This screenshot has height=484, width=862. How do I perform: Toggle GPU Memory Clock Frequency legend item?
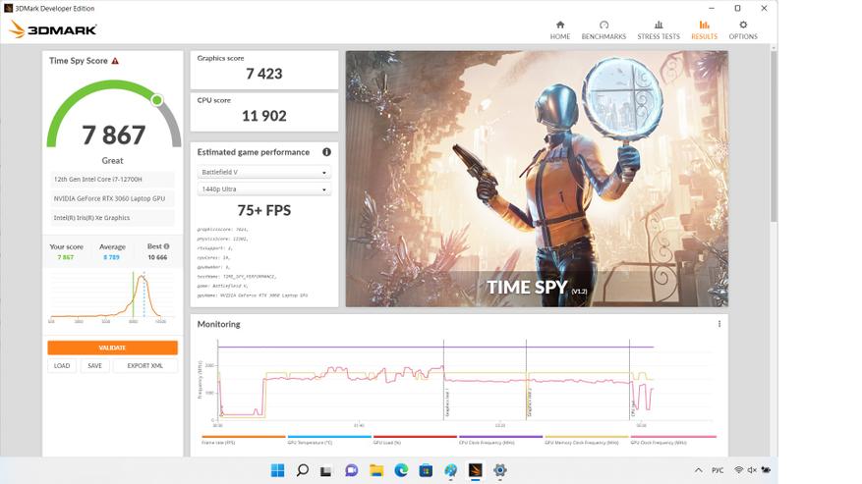pyautogui.click(x=587, y=440)
